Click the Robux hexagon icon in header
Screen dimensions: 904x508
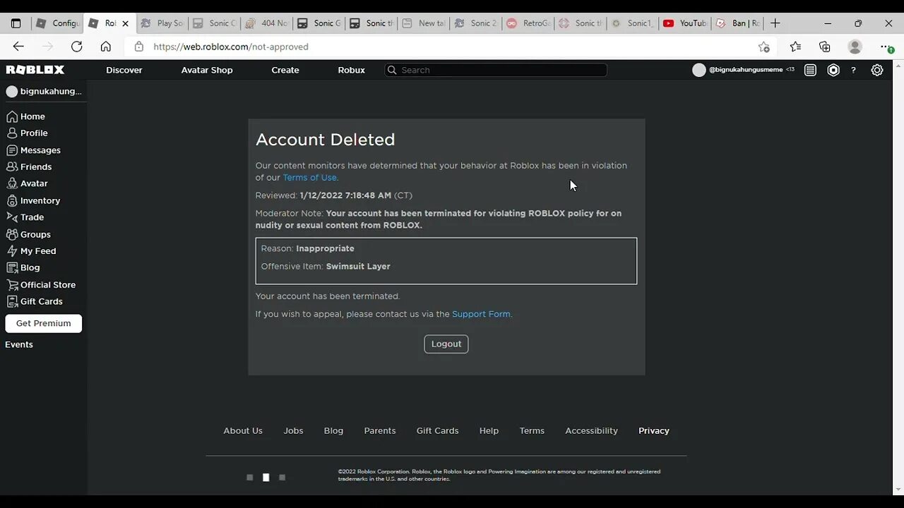(x=833, y=70)
